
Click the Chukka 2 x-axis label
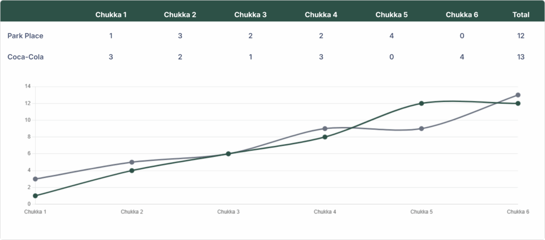131,212
